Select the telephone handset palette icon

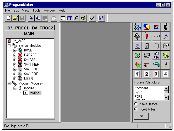coord(165,27)
